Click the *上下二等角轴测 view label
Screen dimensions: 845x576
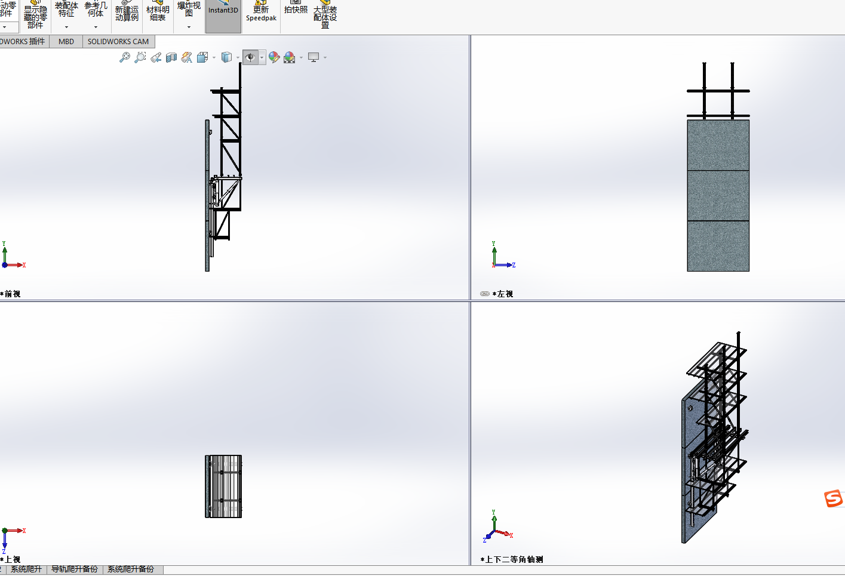tap(512, 559)
